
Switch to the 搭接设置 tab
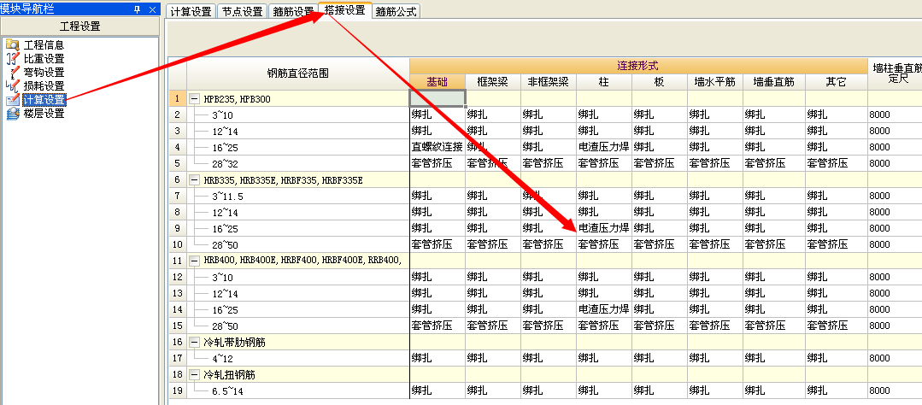344,10
